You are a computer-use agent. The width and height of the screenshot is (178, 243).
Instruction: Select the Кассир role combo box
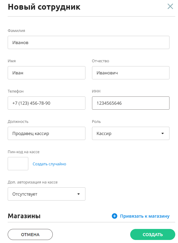click(131, 133)
